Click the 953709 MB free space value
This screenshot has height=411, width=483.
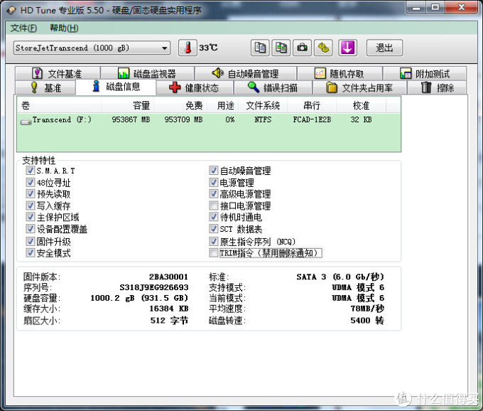click(x=183, y=119)
